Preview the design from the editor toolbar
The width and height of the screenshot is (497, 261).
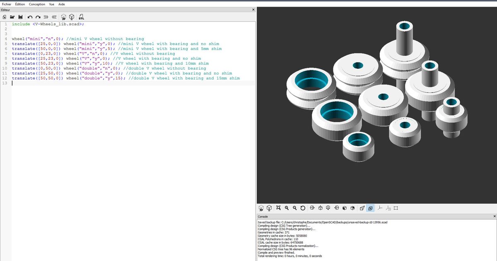tap(63, 17)
